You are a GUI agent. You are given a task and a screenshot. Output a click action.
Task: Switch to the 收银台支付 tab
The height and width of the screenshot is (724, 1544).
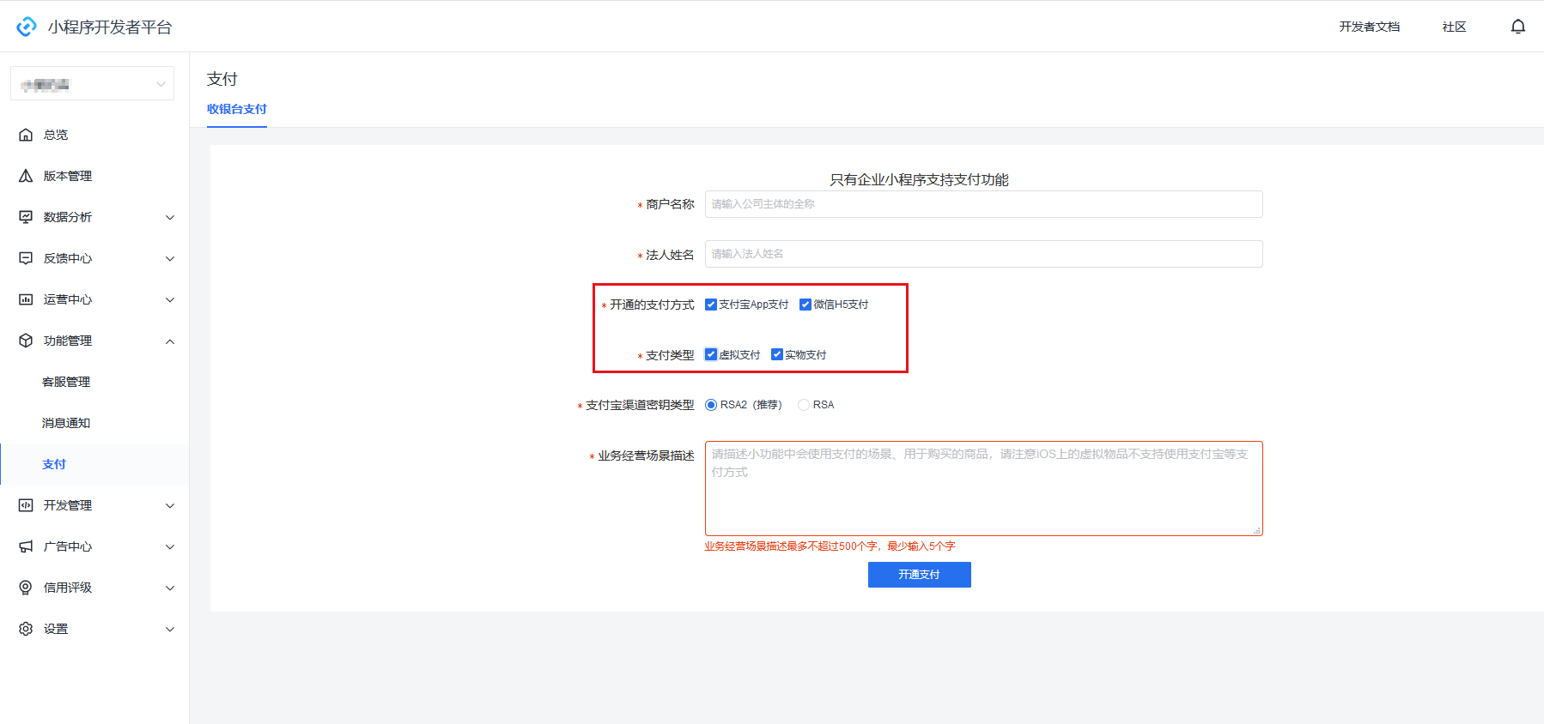(237, 109)
